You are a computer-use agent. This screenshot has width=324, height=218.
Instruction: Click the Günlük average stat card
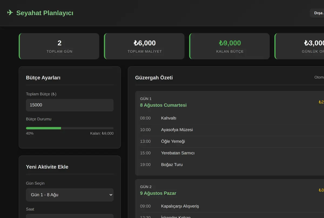pyautogui.click(x=299, y=46)
